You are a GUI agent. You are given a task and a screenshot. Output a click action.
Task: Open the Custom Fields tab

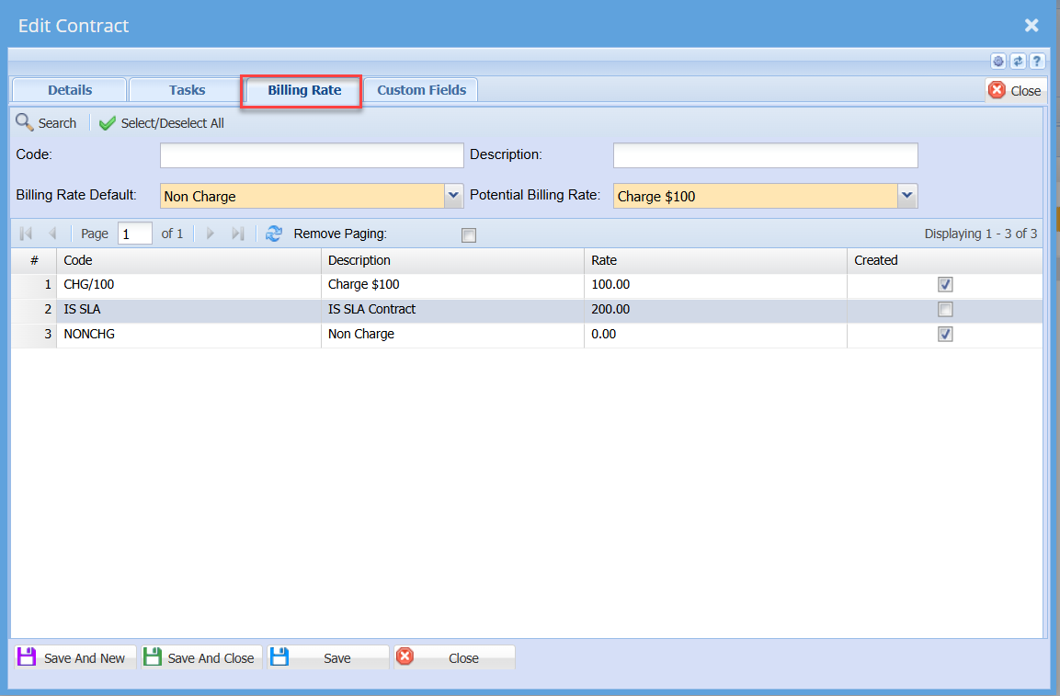[x=421, y=90]
